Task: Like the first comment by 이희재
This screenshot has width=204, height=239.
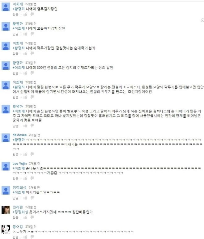Action: point(25,14)
